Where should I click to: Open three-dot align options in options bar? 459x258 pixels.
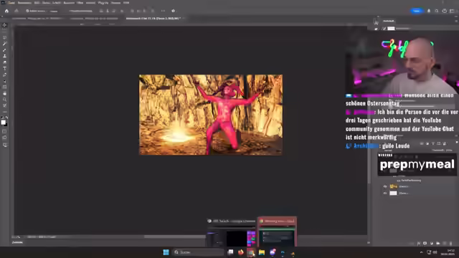[x=163, y=11]
